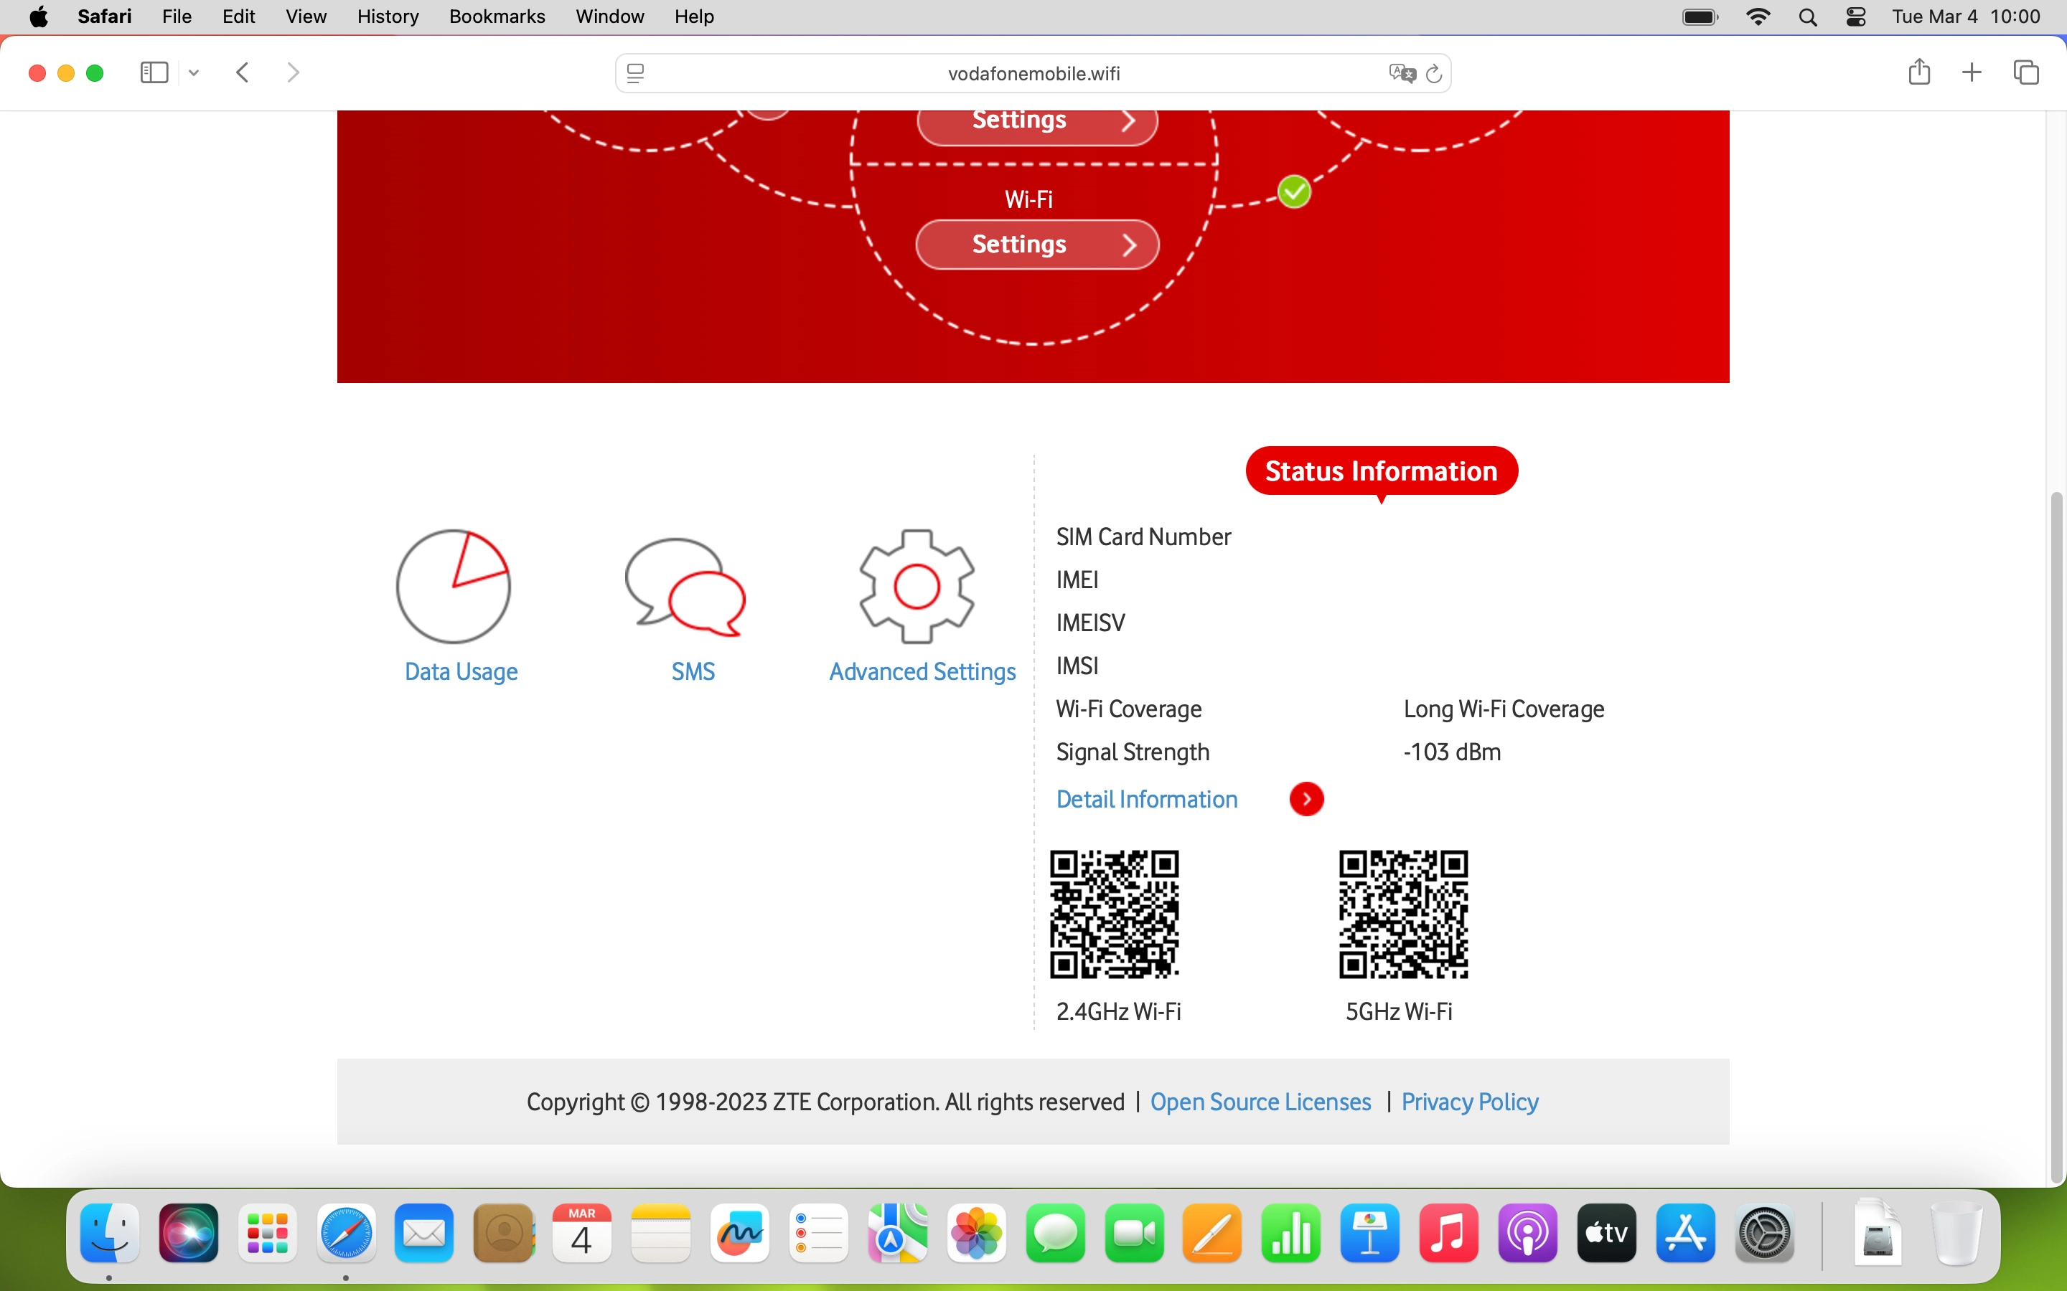The height and width of the screenshot is (1291, 2067).
Task: Open the Bookmarks menu
Action: (496, 17)
